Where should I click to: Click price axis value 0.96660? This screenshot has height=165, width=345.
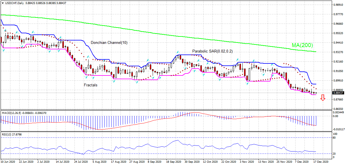pyautogui.click(x=338, y=24)
